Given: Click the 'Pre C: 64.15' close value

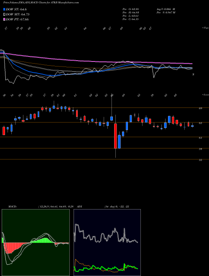Looking at the screenshot, I should click(131, 19).
